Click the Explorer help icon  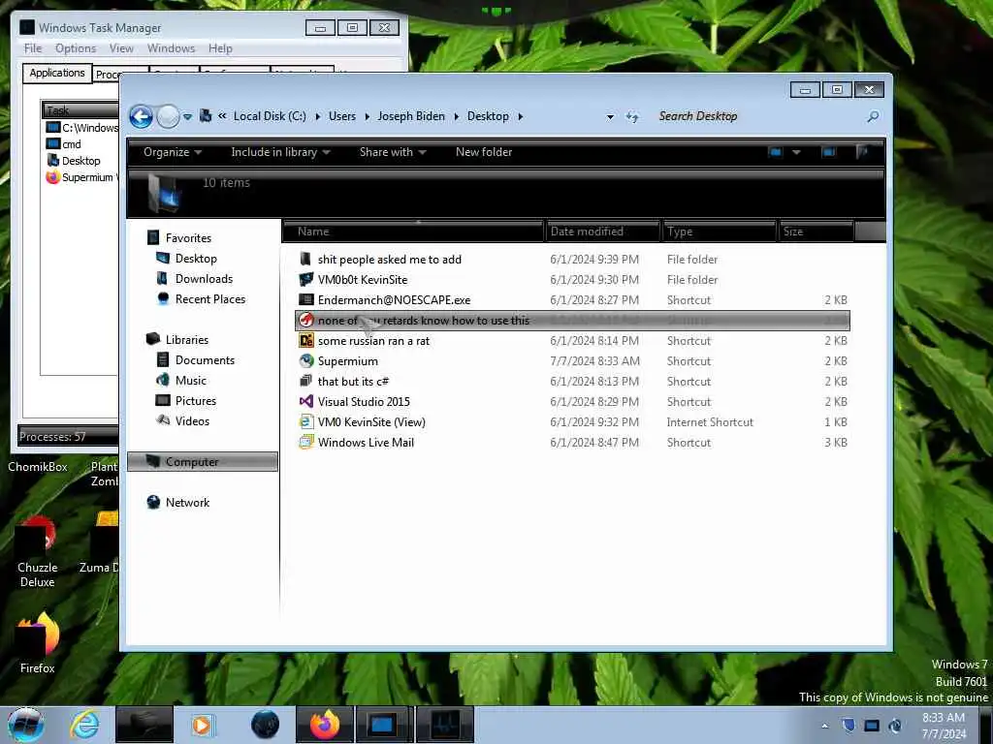pyautogui.click(x=862, y=152)
